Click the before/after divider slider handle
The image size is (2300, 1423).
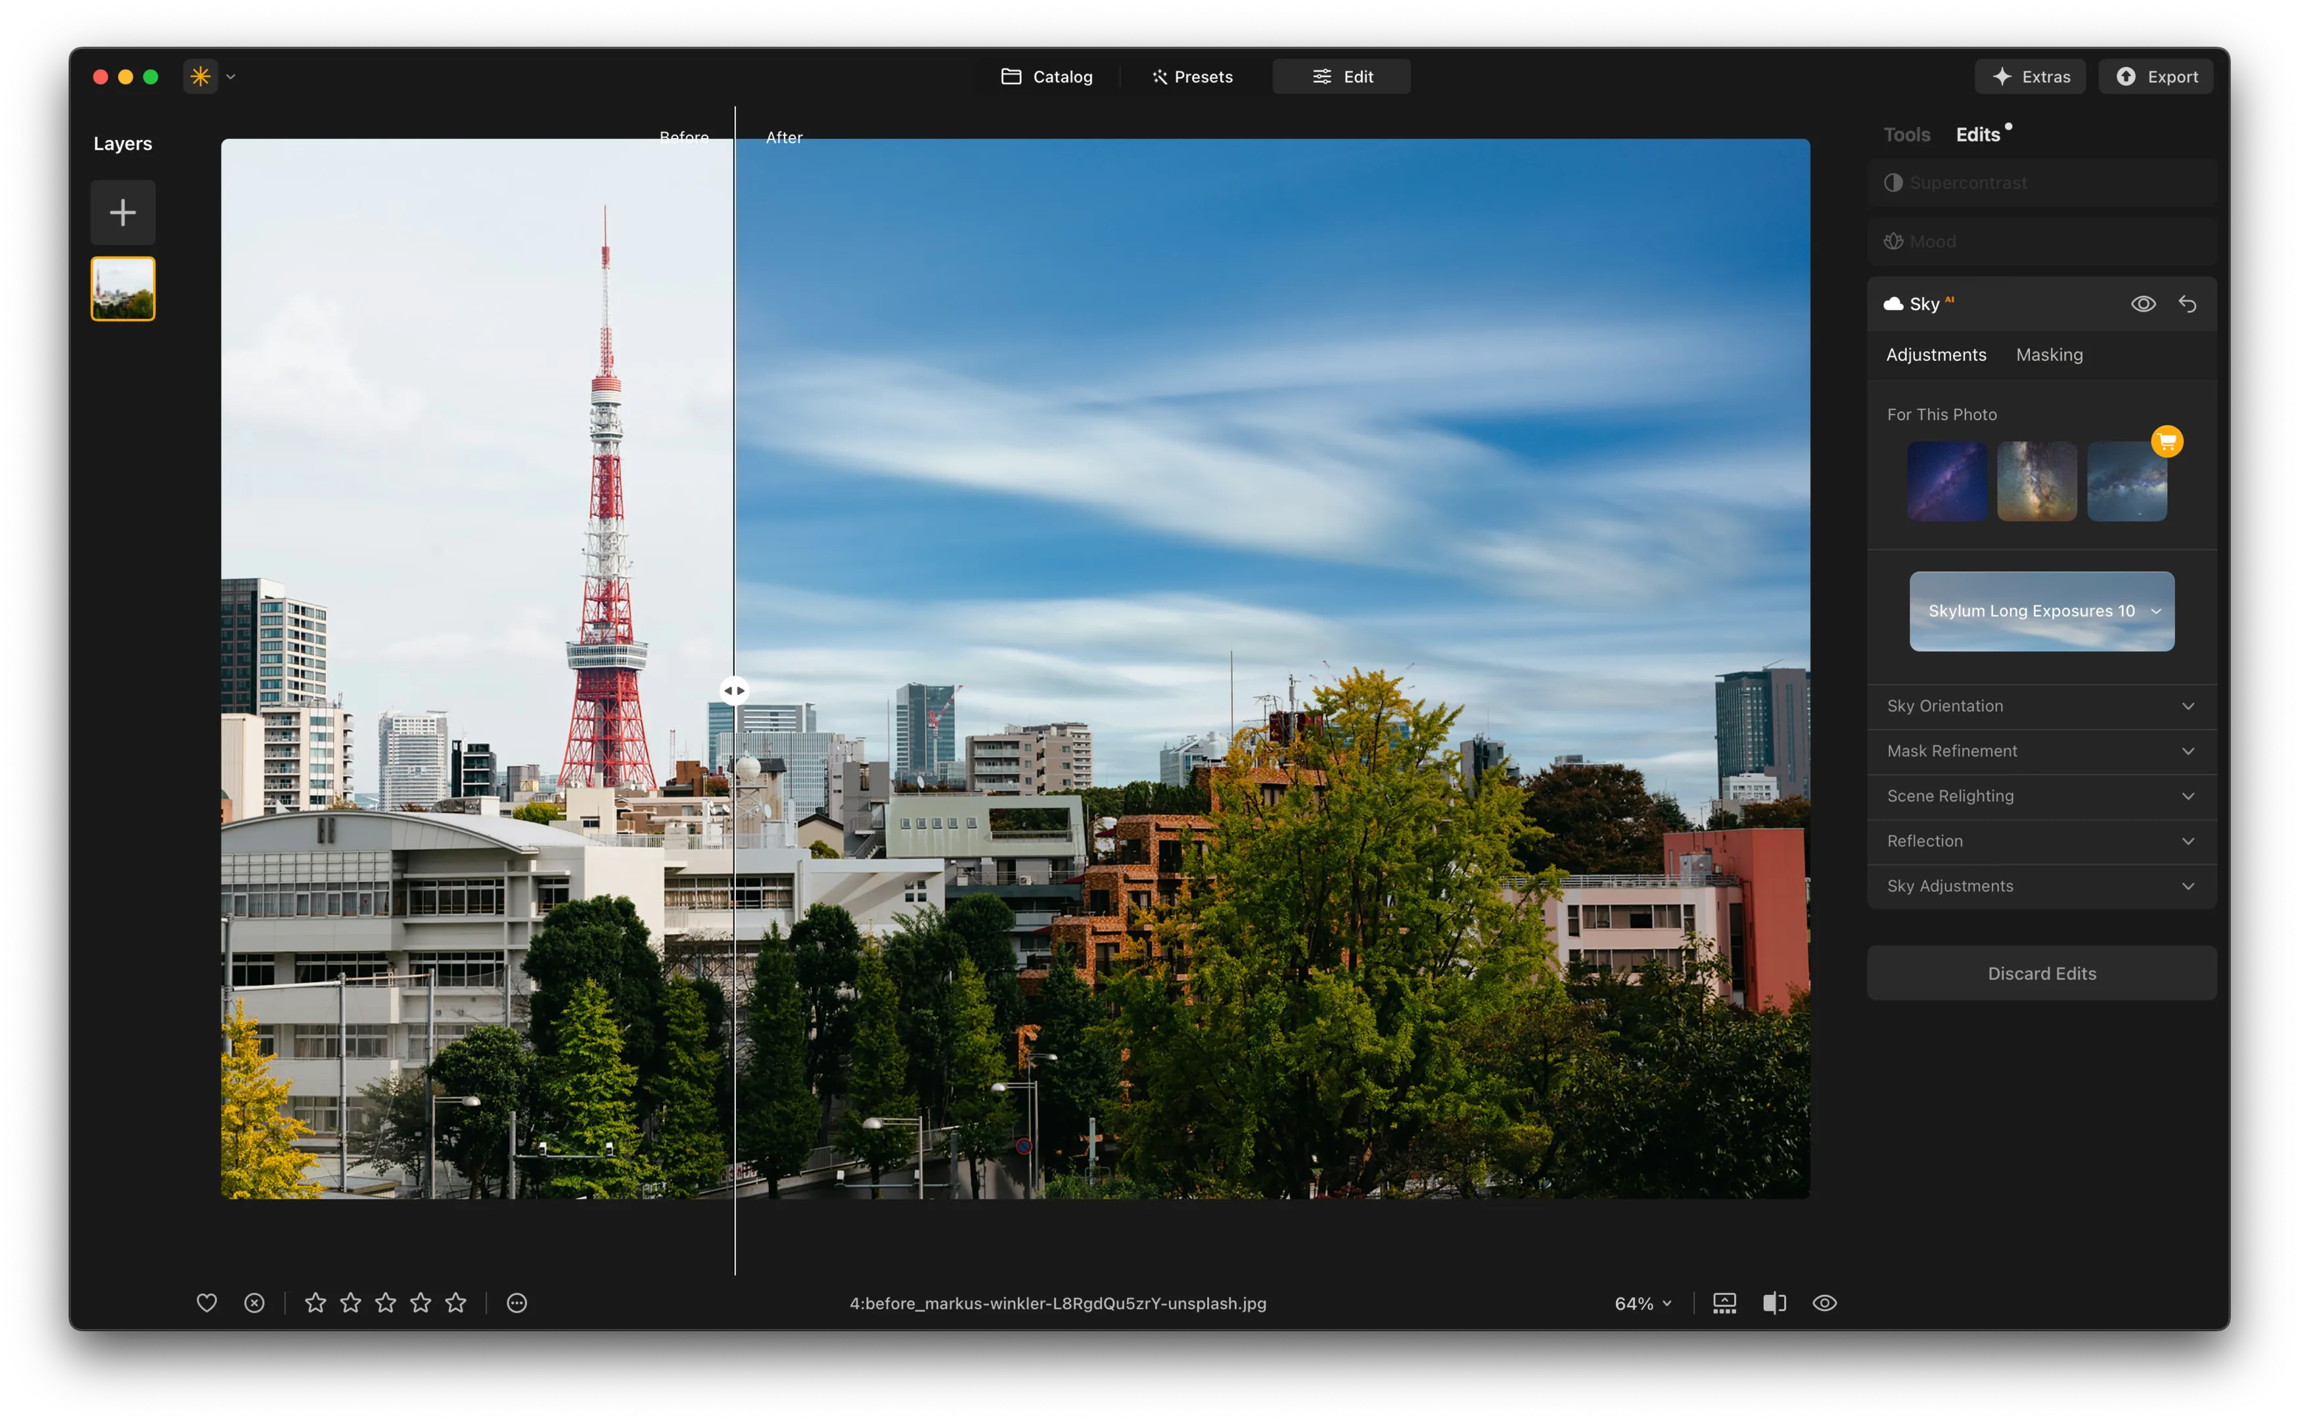coord(734,691)
